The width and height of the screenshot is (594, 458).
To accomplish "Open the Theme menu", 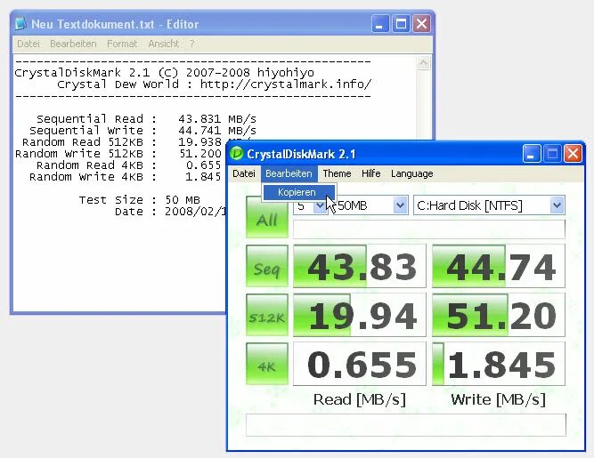I will 337,173.
